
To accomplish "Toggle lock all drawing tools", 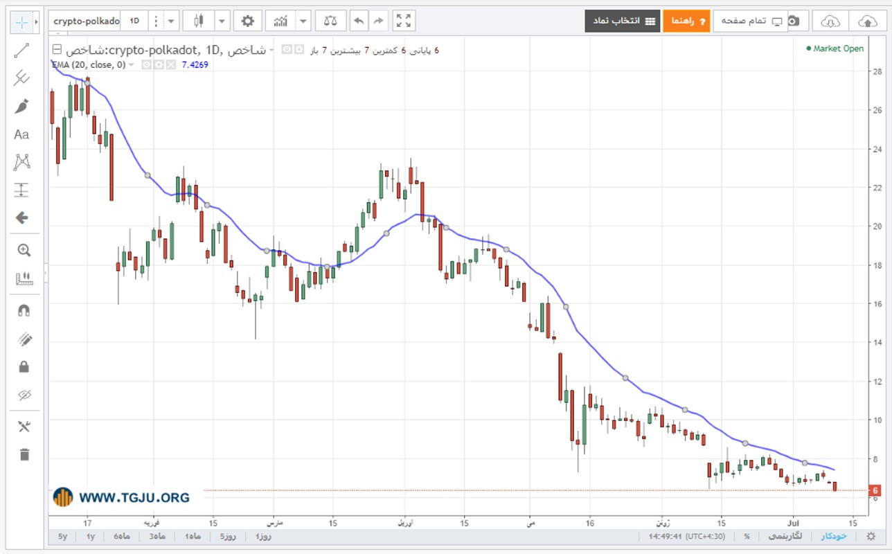I will [x=24, y=366].
